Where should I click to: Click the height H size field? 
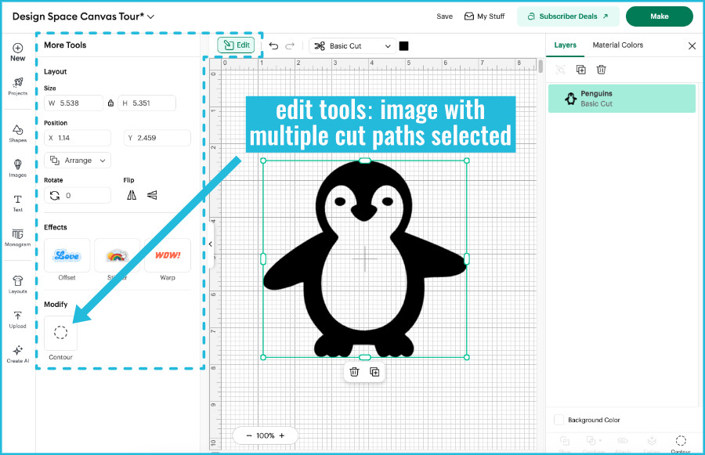(147, 103)
